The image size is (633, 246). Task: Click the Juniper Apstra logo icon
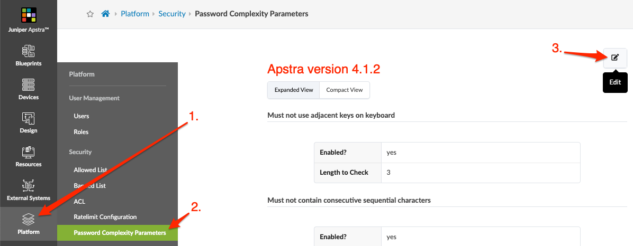click(29, 15)
